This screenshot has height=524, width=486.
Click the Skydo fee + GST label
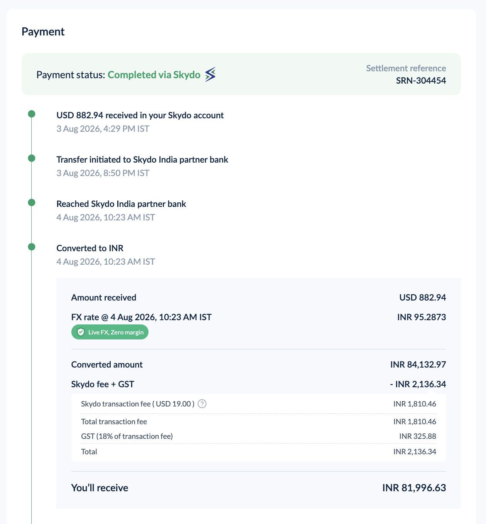click(103, 384)
